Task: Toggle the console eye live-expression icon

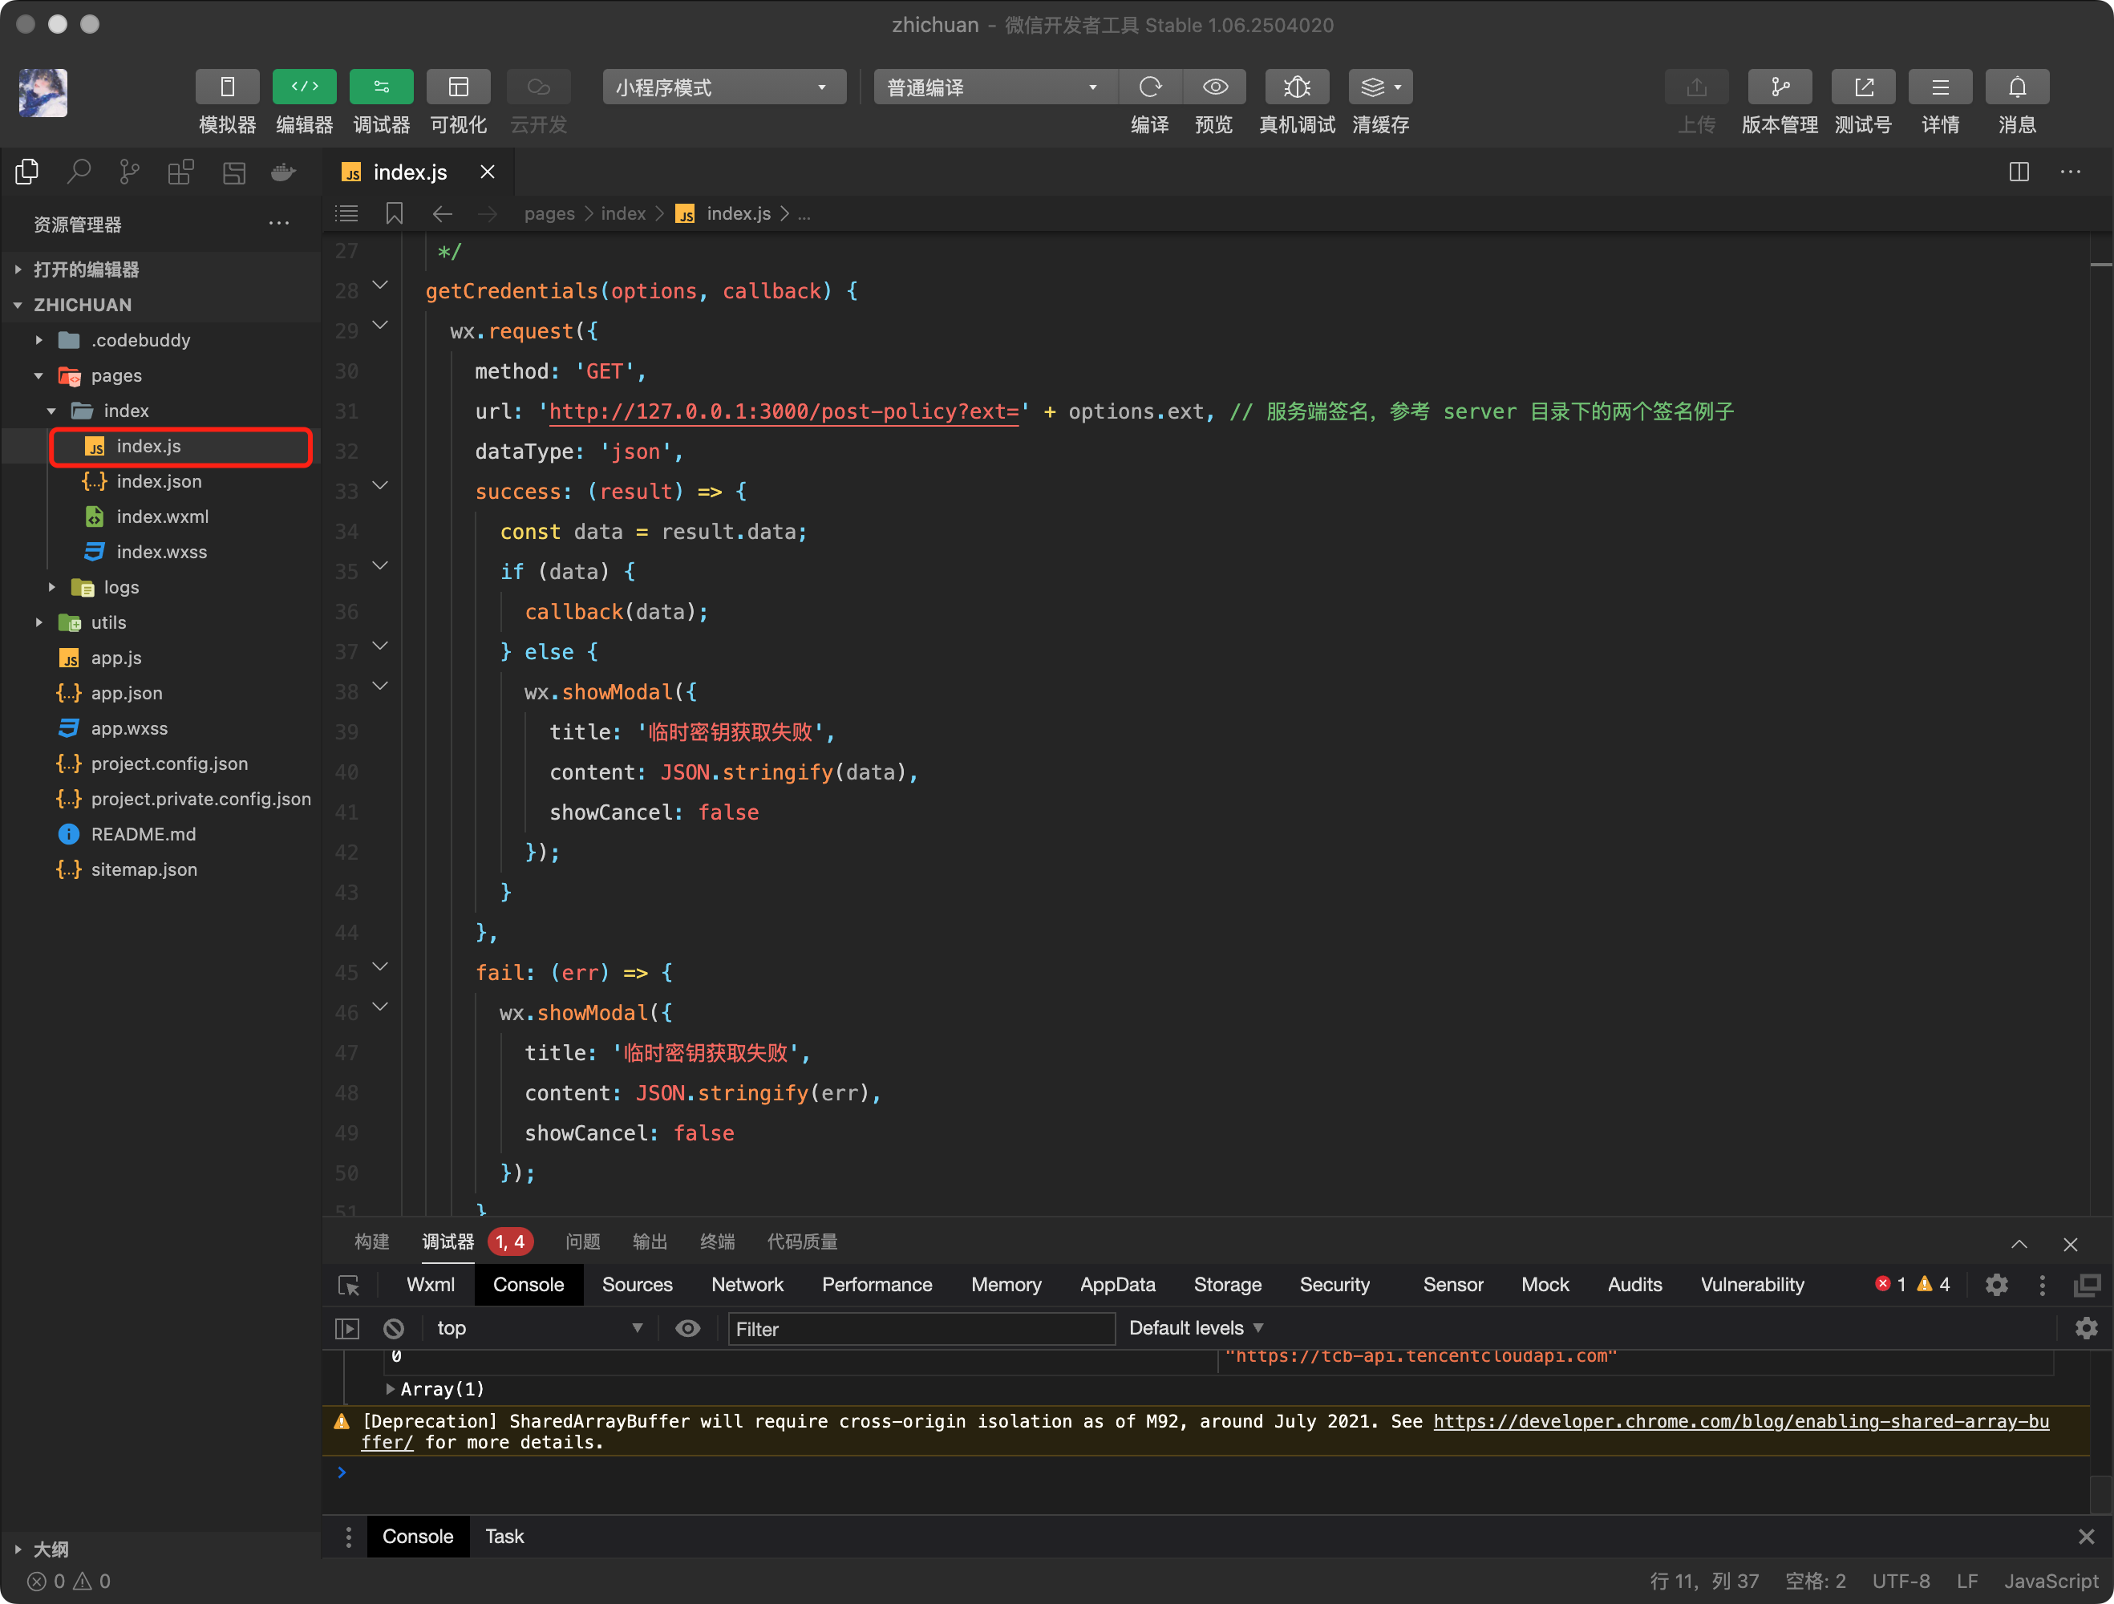Action: point(687,1329)
